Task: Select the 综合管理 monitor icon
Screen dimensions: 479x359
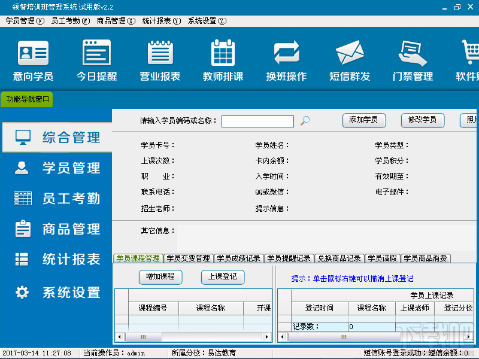Action: click(x=23, y=138)
